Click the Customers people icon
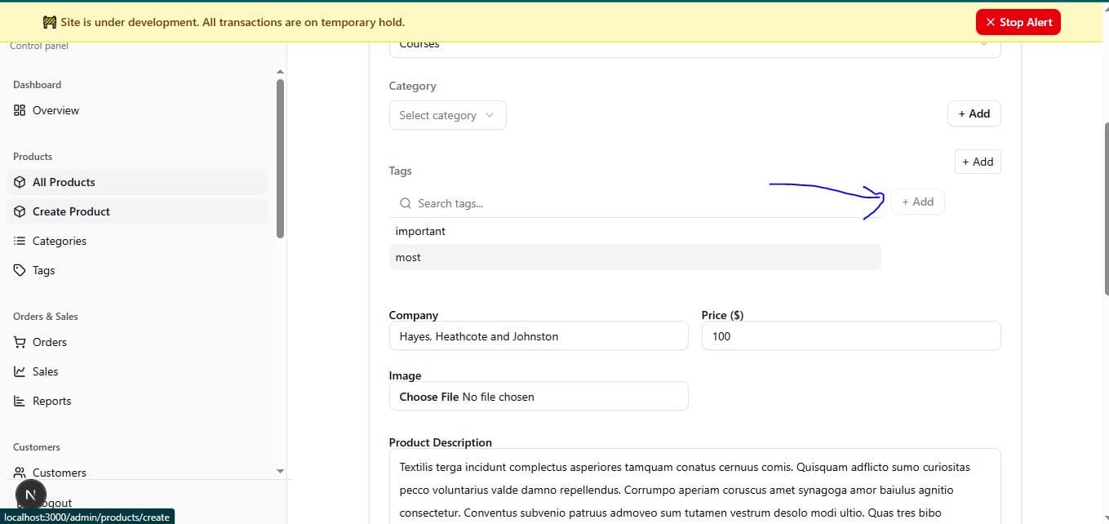This screenshot has width=1109, height=524. coord(20,473)
